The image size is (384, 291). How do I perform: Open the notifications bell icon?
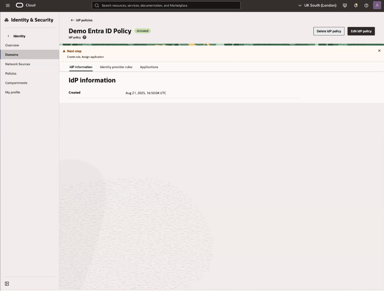[356, 5]
